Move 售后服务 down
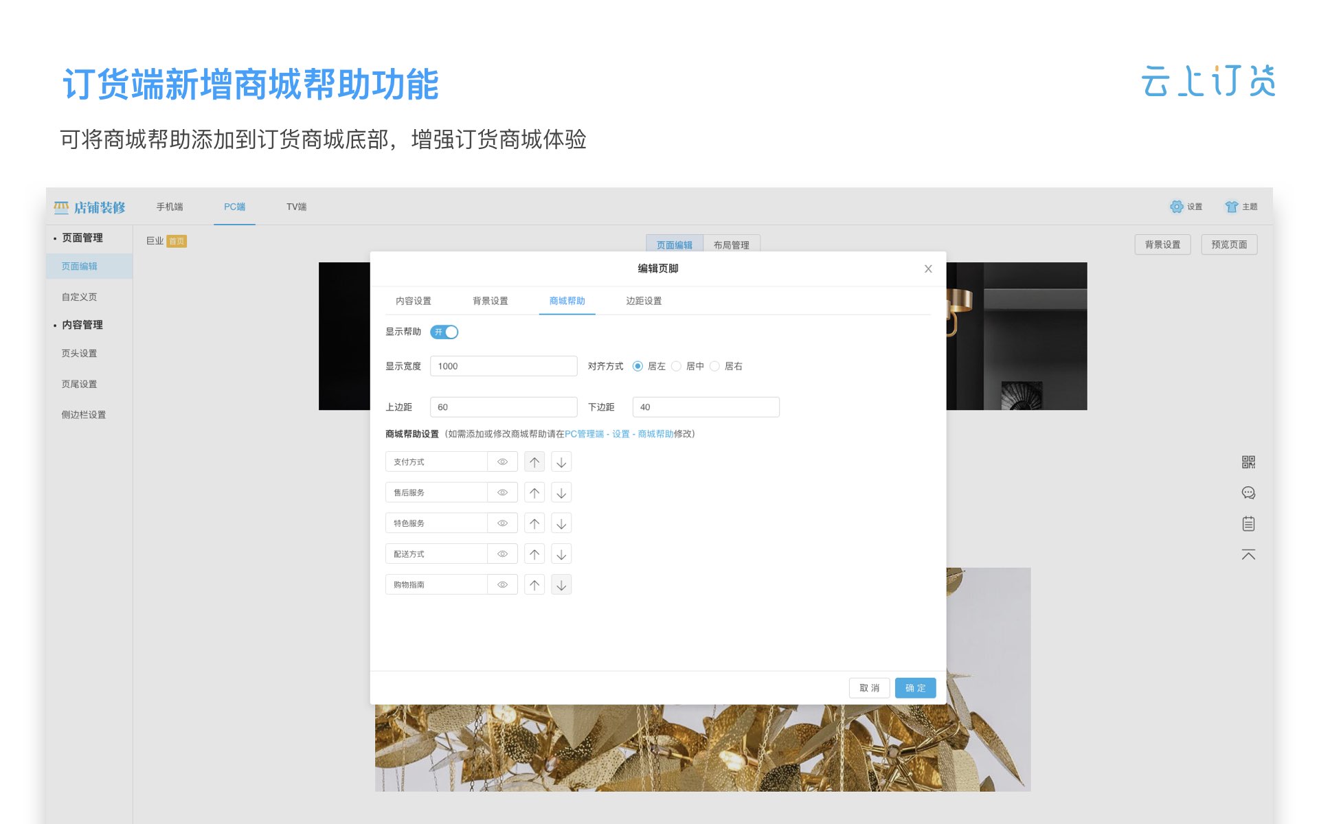1319x824 pixels. [561, 493]
